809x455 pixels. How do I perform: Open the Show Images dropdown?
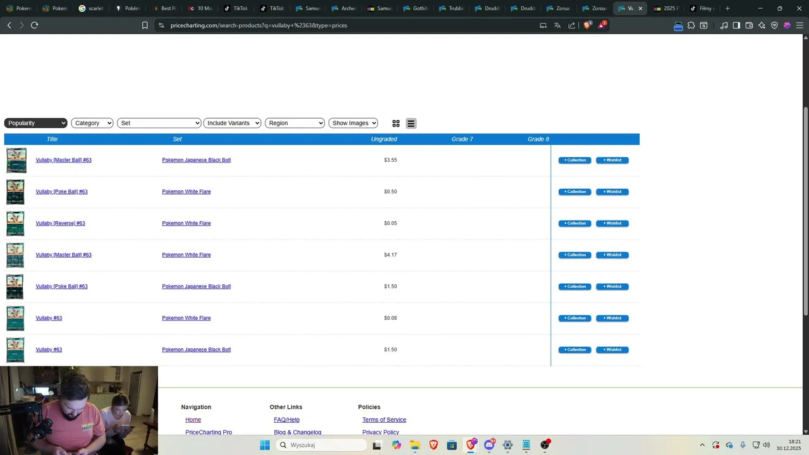pos(353,123)
